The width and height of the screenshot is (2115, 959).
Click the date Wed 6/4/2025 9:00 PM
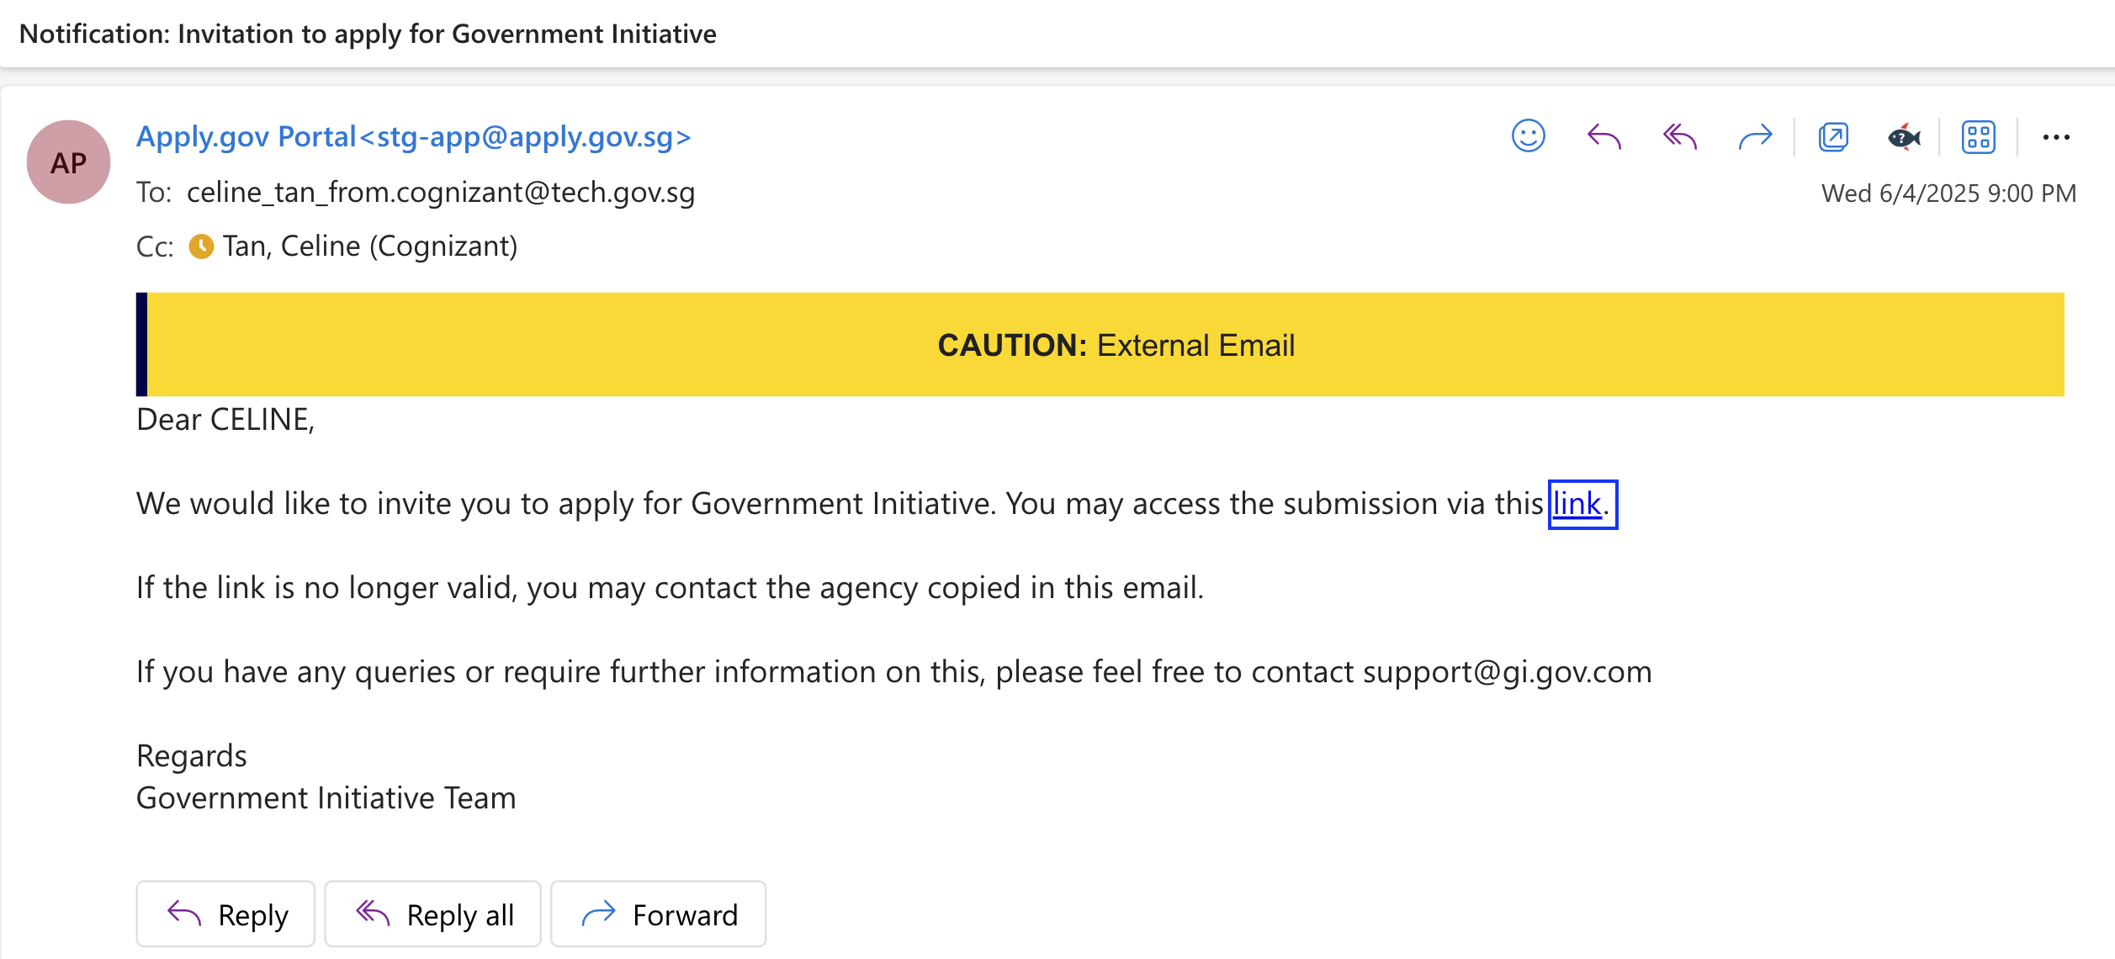1948,193
